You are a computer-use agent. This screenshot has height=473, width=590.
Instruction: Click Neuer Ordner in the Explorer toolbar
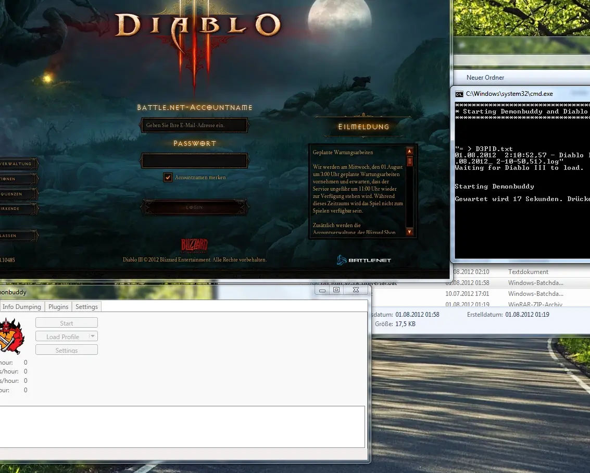[x=485, y=78]
